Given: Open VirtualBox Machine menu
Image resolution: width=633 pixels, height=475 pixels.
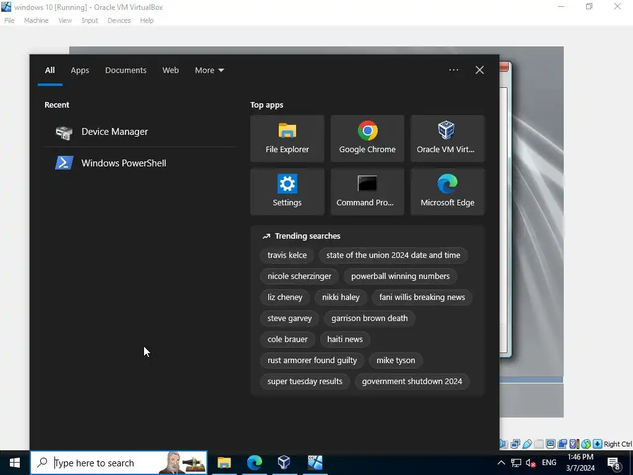Looking at the screenshot, I should coord(36,20).
